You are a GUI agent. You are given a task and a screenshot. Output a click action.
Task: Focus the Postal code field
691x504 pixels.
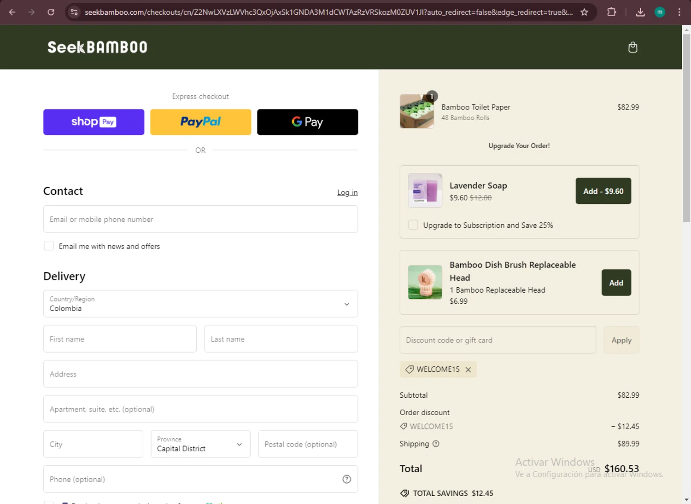pos(308,444)
